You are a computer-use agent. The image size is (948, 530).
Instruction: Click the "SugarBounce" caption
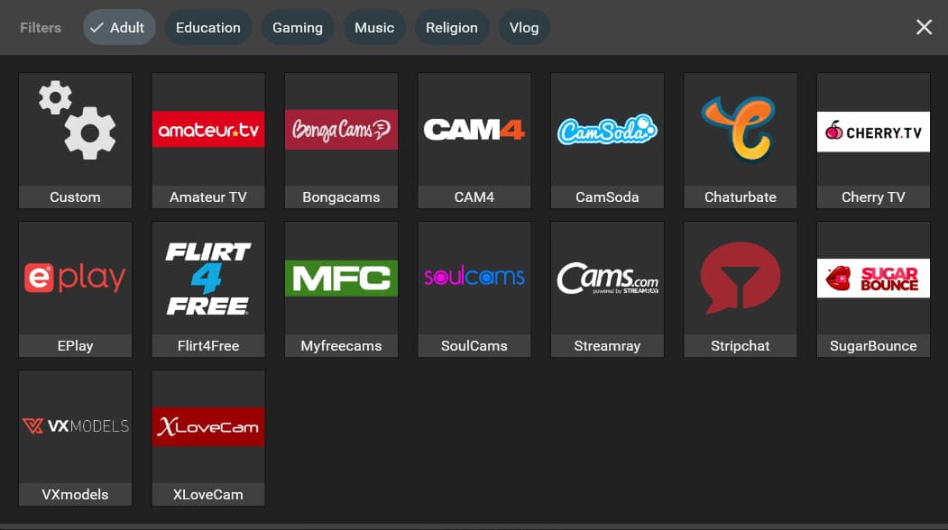coord(873,346)
